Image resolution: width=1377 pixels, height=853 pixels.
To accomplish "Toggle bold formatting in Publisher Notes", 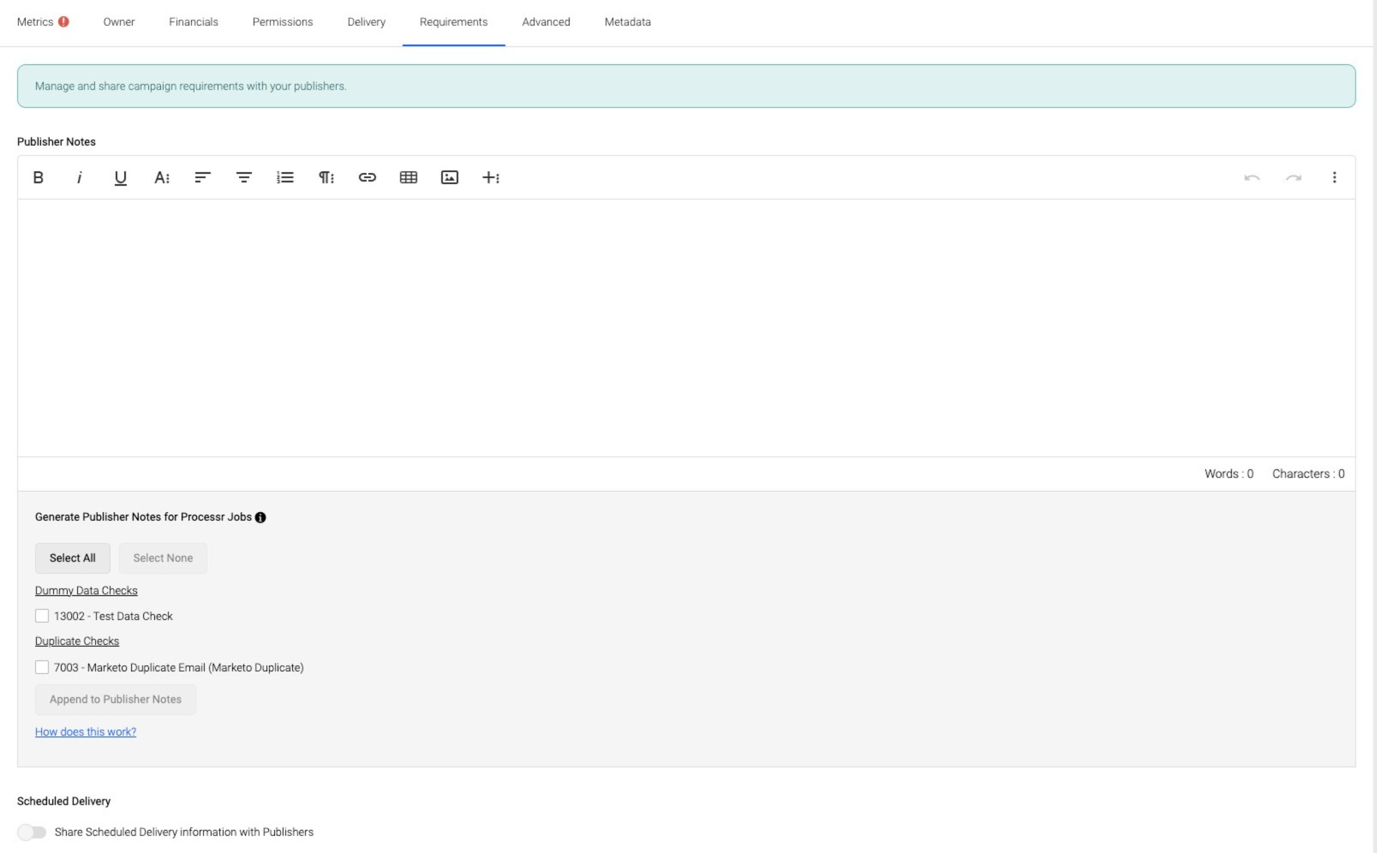I will click(38, 178).
